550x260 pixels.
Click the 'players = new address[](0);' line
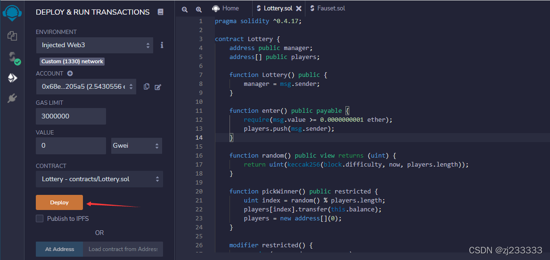click(x=293, y=218)
